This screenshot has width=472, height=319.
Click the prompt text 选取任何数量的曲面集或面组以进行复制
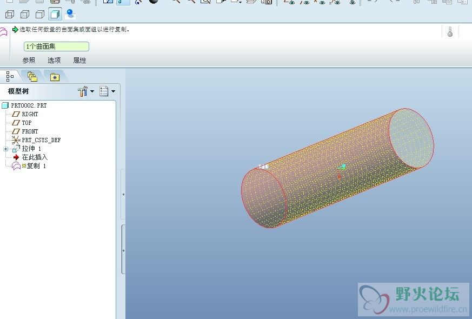tap(75, 30)
